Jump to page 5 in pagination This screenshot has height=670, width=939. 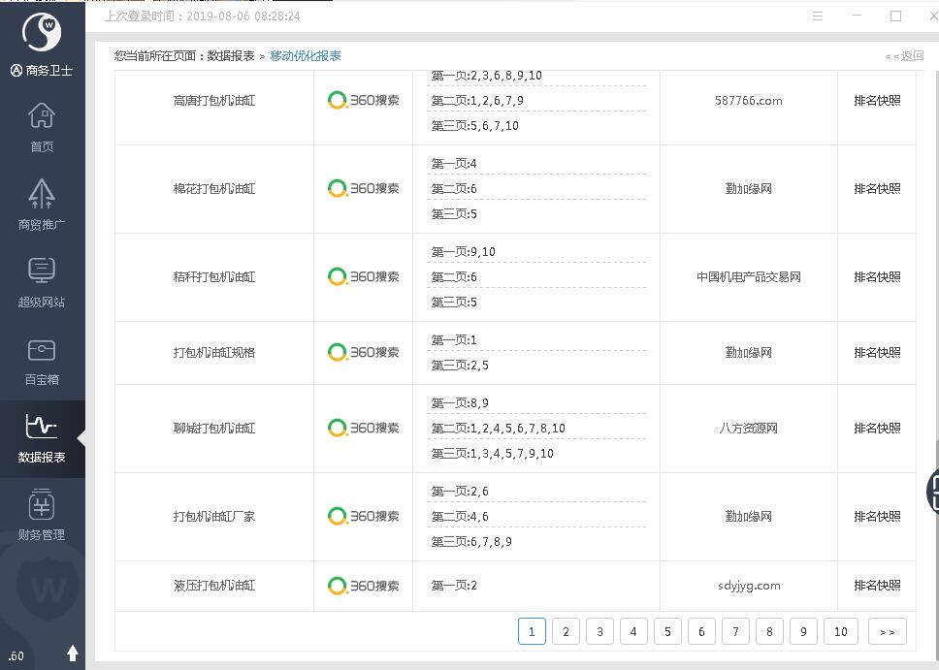tap(667, 631)
